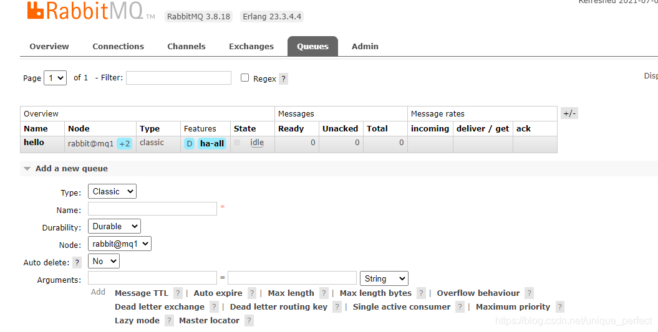Click the ha-all policy badge

coord(212,144)
